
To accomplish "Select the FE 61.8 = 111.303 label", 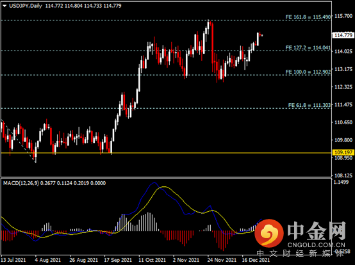I will coord(310,105).
